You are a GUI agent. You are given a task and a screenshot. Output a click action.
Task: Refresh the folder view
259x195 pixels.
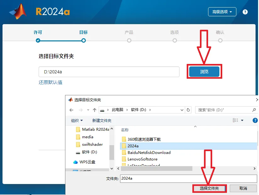coord(188,110)
